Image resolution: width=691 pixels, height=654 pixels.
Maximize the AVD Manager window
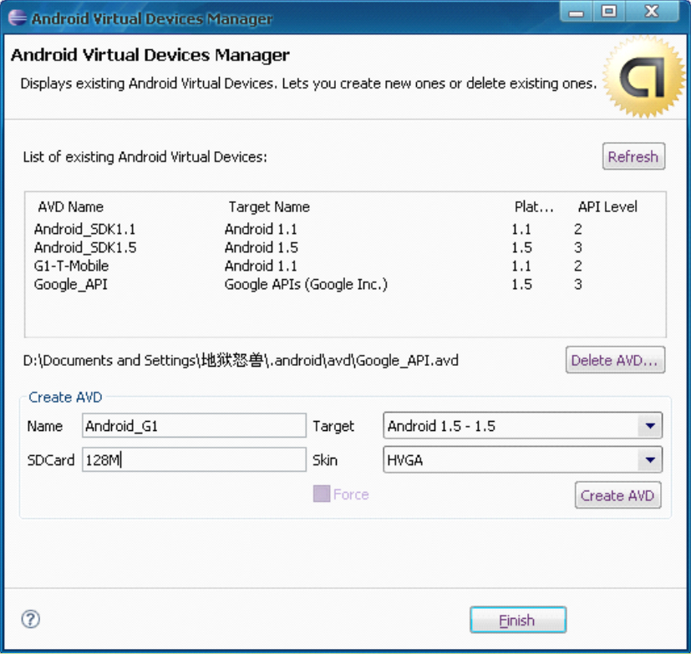608,12
